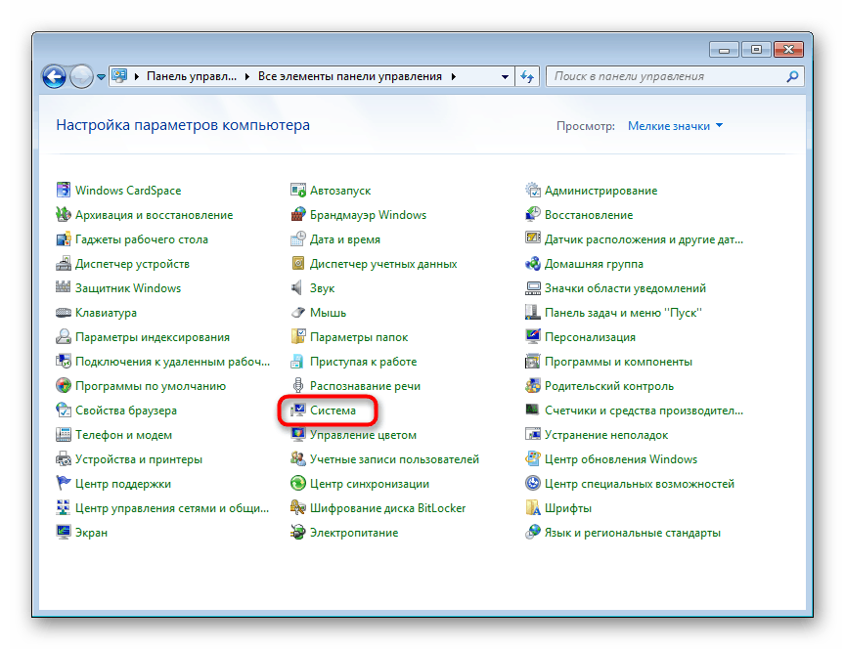Open the Параметры папок icon
The height and width of the screenshot is (649, 845).
pyautogui.click(x=298, y=336)
